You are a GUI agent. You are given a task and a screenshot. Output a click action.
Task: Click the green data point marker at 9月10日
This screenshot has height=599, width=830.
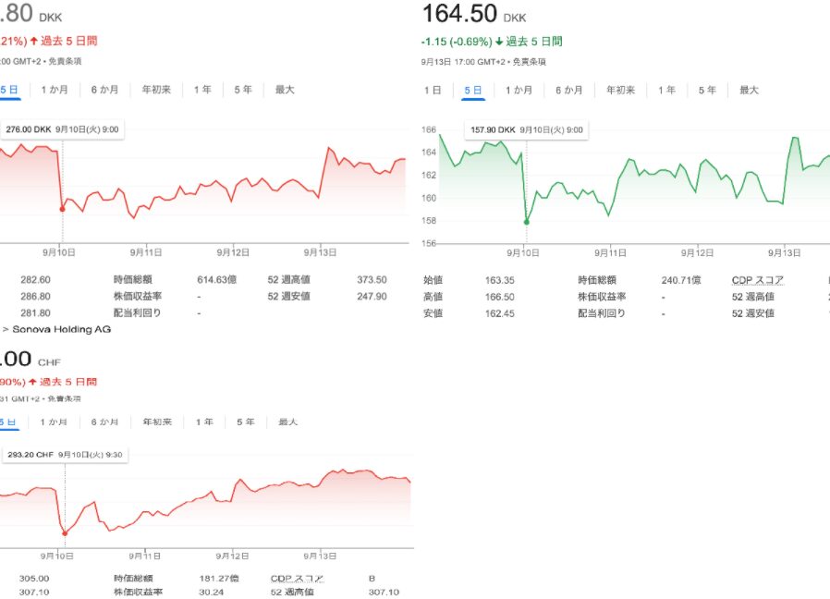tap(526, 222)
